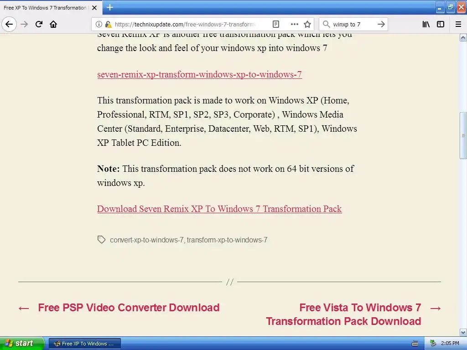The width and height of the screenshot is (467, 350).
Task: Select Free XP To Windows taskbar button
Action: (x=84, y=344)
